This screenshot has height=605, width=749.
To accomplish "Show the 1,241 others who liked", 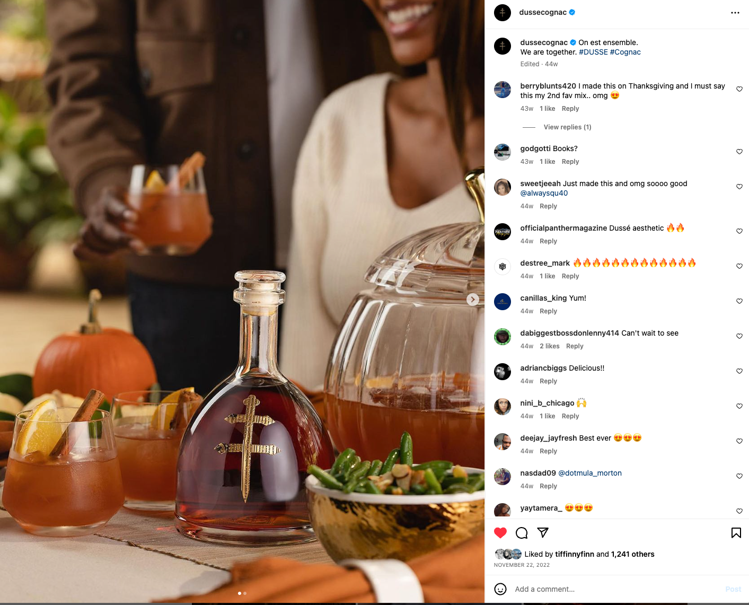I will (633, 554).
